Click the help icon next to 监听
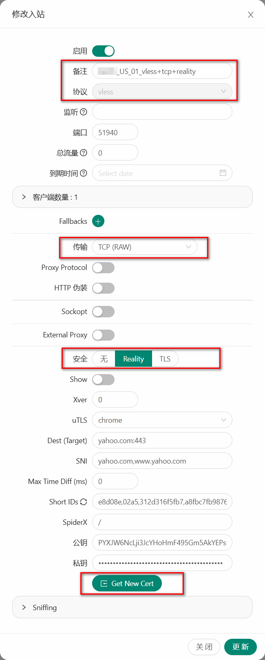This screenshot has width=265, height=660. coord(84,112)
